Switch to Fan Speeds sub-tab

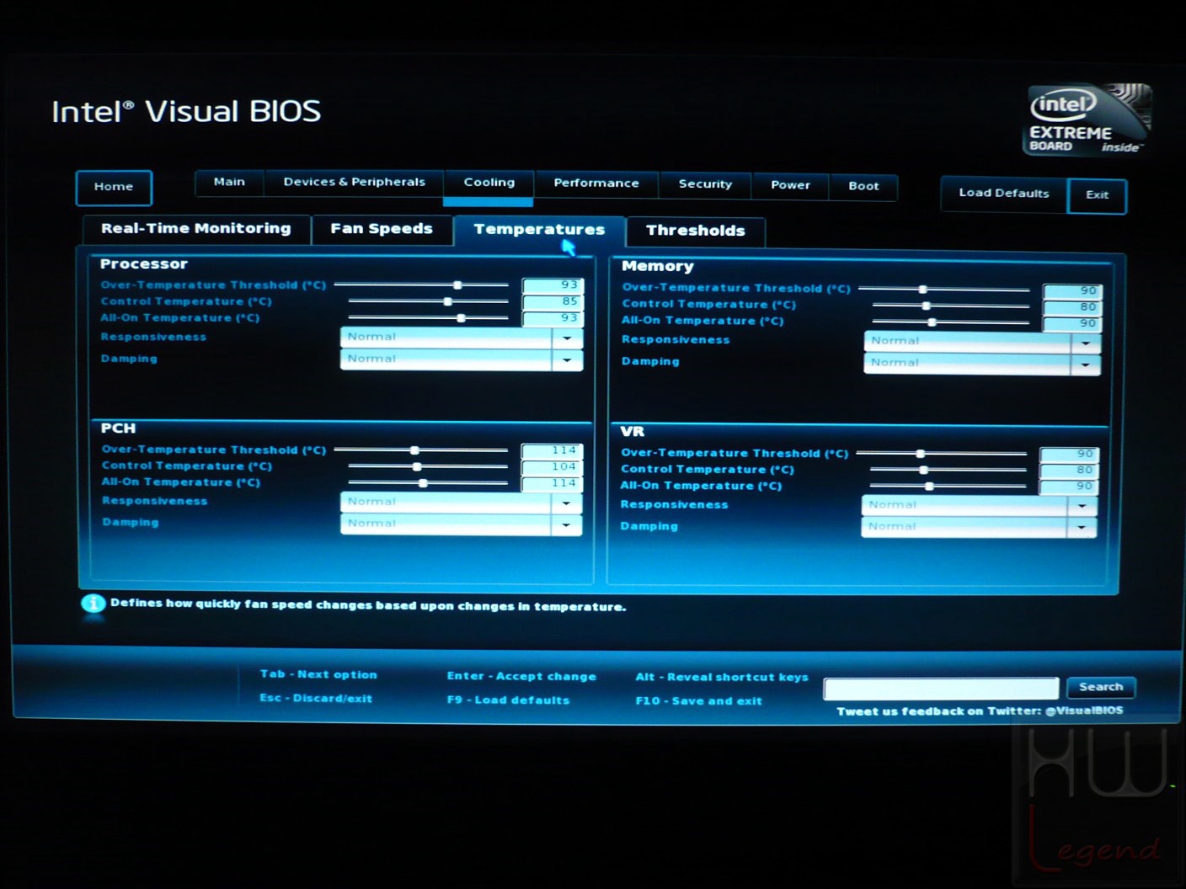tap(382, 229)
